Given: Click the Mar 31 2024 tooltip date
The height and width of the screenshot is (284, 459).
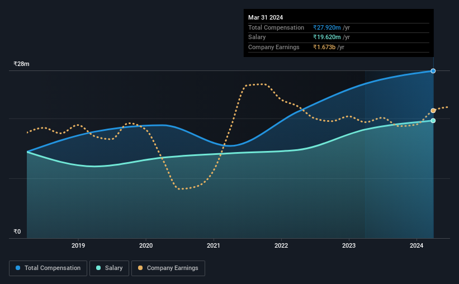Looking at the screenshot, I should tap(266, 17).
